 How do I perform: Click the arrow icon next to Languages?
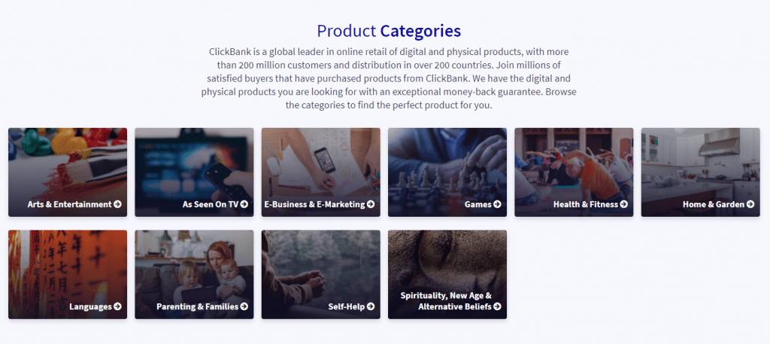click(118, 307)
